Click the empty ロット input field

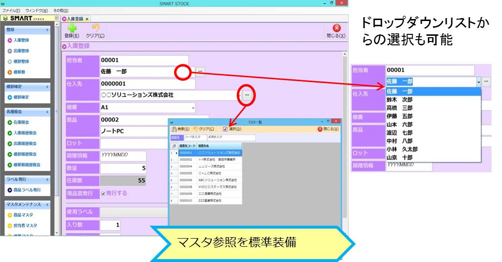tap(134, 144)
